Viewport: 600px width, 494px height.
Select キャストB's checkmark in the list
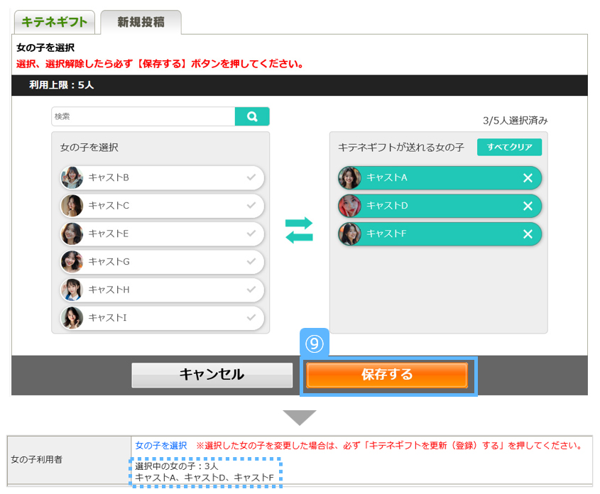pos(251,177)
